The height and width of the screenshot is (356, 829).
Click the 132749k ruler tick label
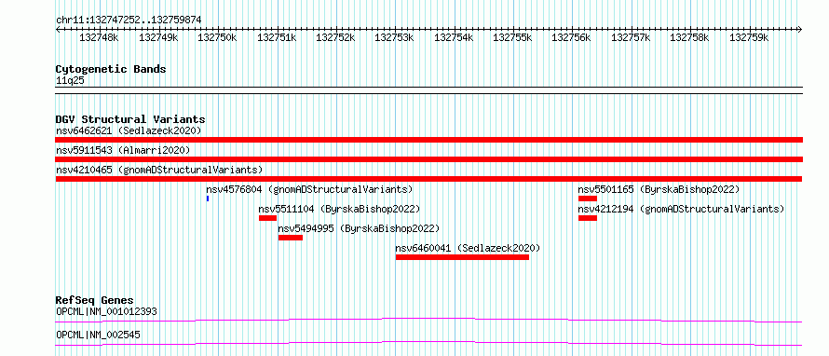[x=158, y=37]
